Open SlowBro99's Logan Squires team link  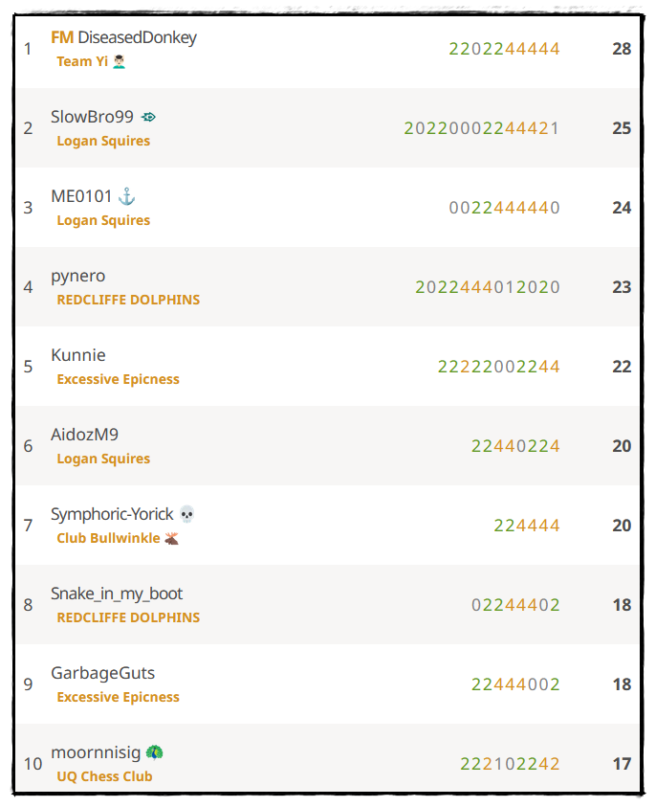(x=103, y=141)
